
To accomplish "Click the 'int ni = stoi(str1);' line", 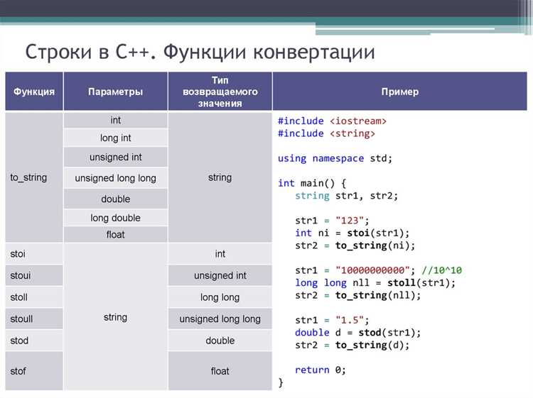I will [x=352, y=233].
